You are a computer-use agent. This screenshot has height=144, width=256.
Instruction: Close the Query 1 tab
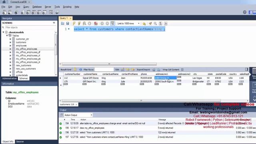click(70, 18)
